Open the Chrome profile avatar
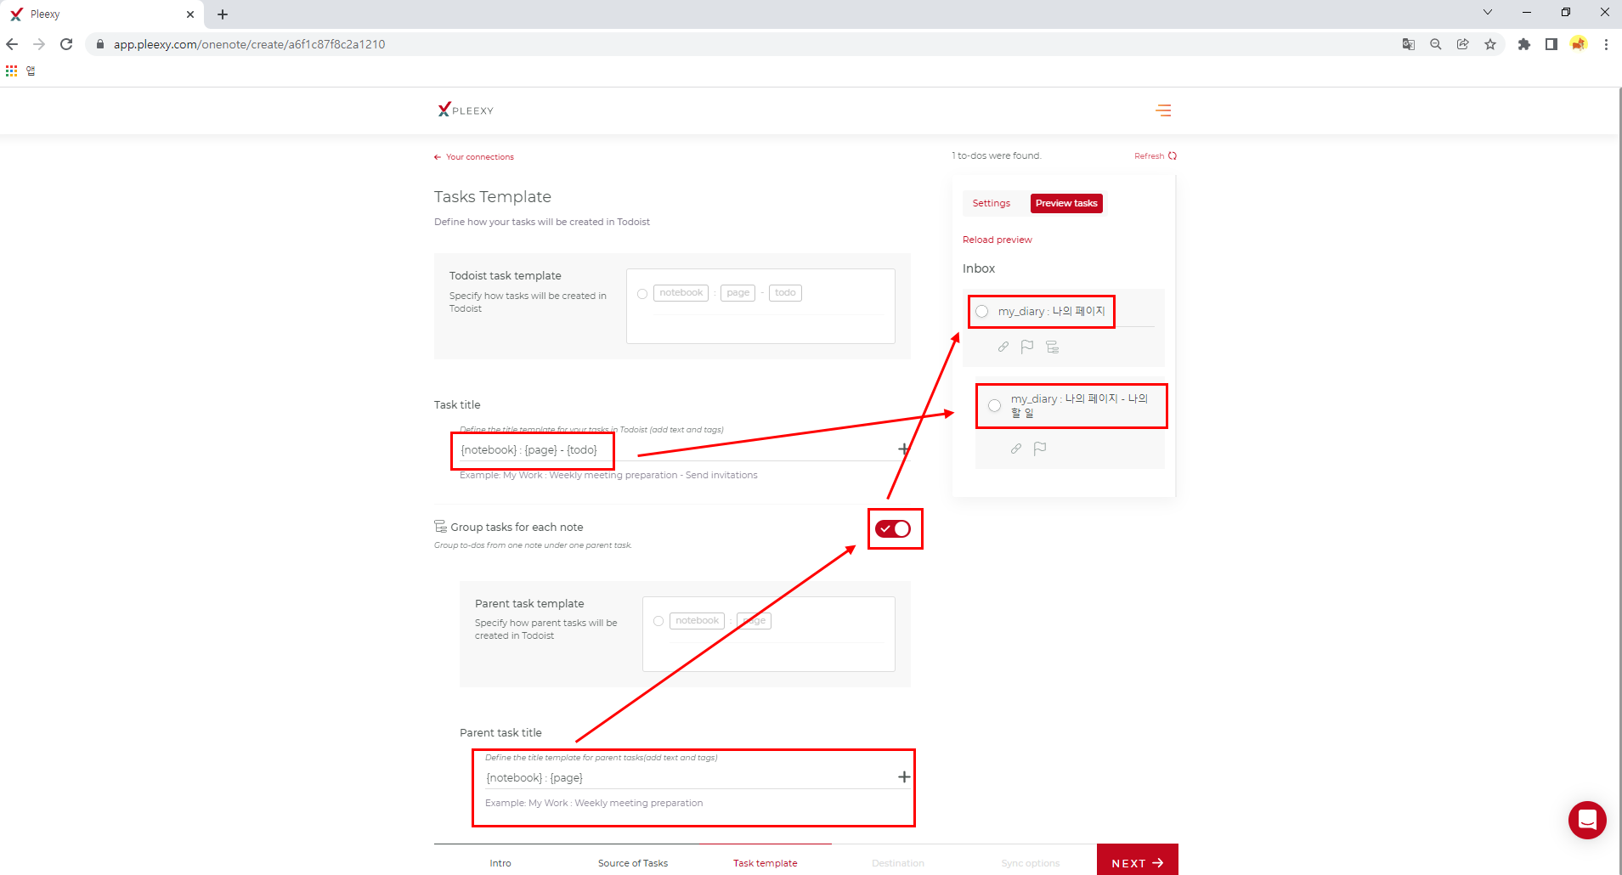Screen dimensions: 1622x875 [x=1579, y=43]
